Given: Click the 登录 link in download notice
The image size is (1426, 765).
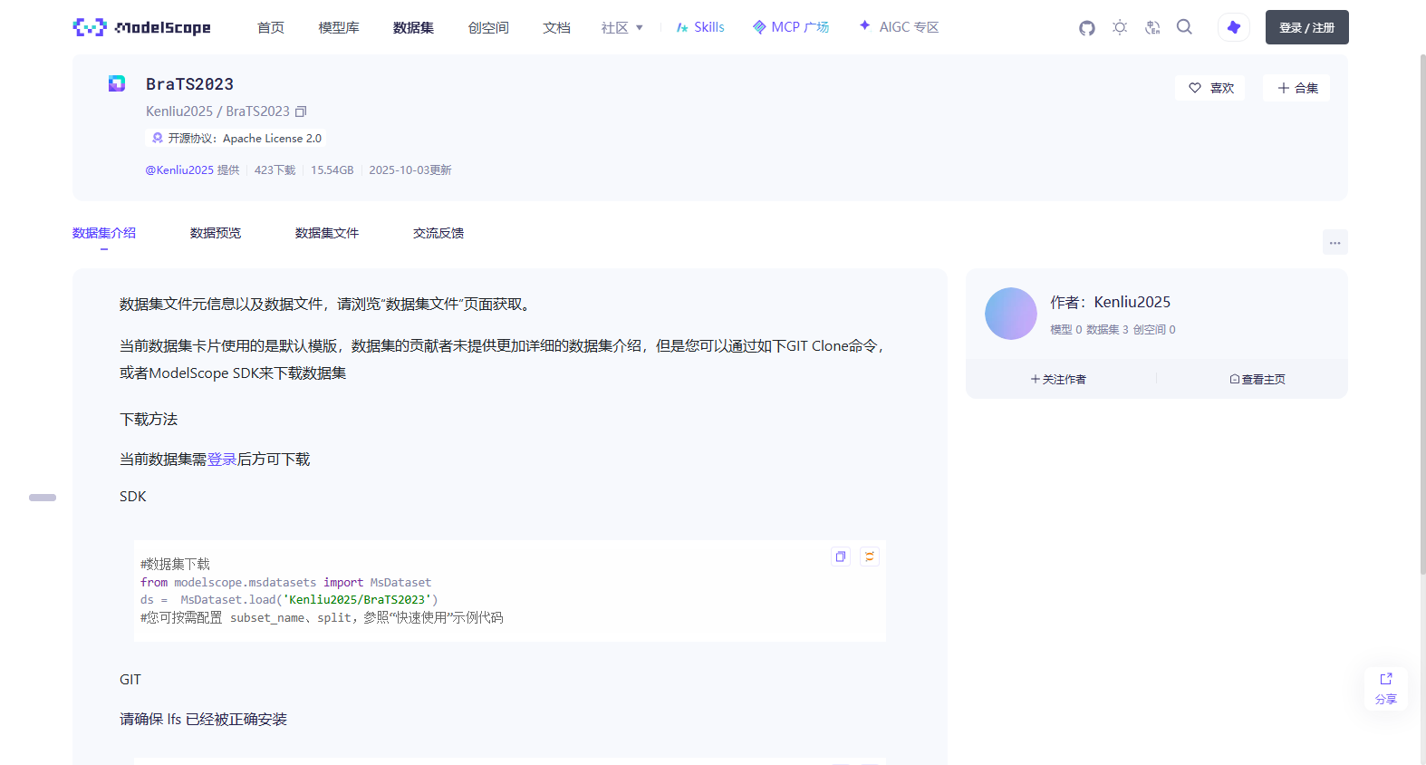Looking at the screenshot, I should coord(222,460).
